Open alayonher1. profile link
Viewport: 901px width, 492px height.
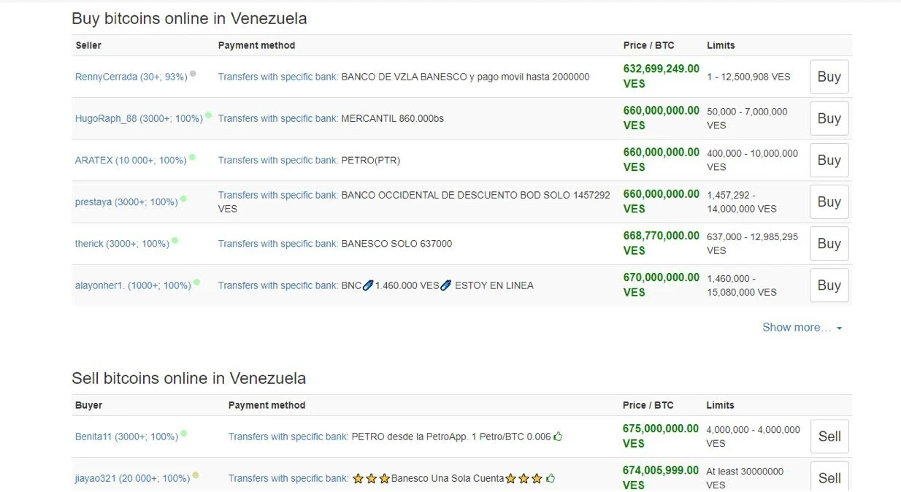(133, 285)
